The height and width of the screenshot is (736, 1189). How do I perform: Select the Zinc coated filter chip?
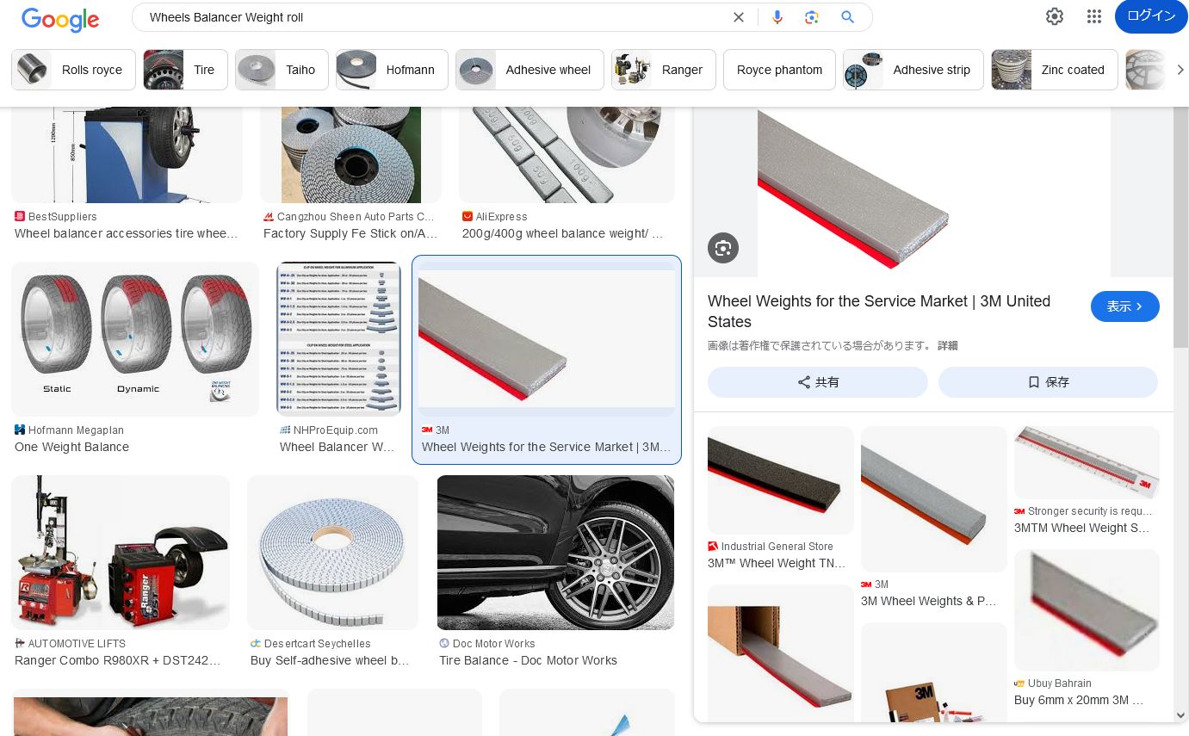[x=1055, y=70]
